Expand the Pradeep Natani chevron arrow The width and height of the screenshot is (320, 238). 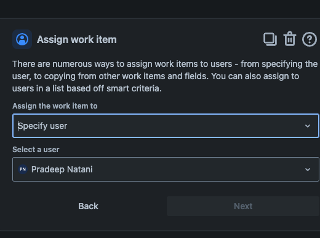click(308, 169)
